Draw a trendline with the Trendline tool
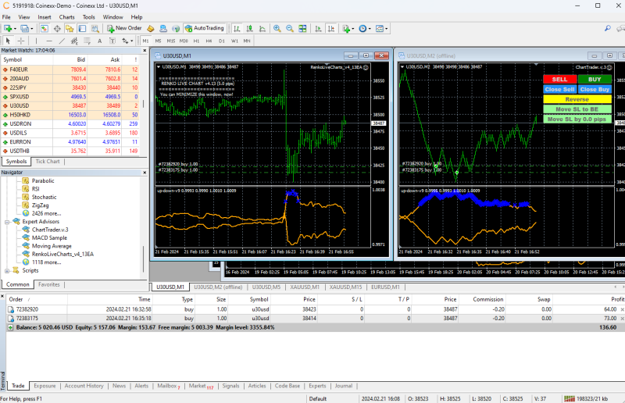The image size is (625, 403). [x=61, y=40]
